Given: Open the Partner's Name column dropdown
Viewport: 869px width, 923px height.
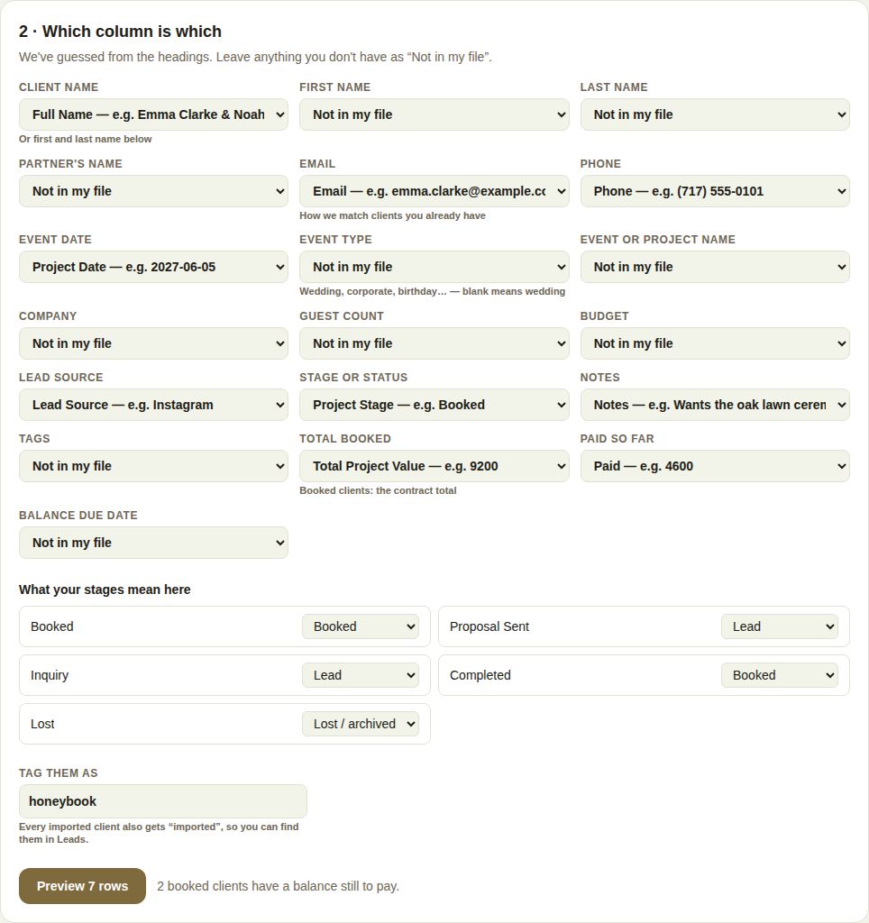Looking at the screenshot, I should 153,191.
